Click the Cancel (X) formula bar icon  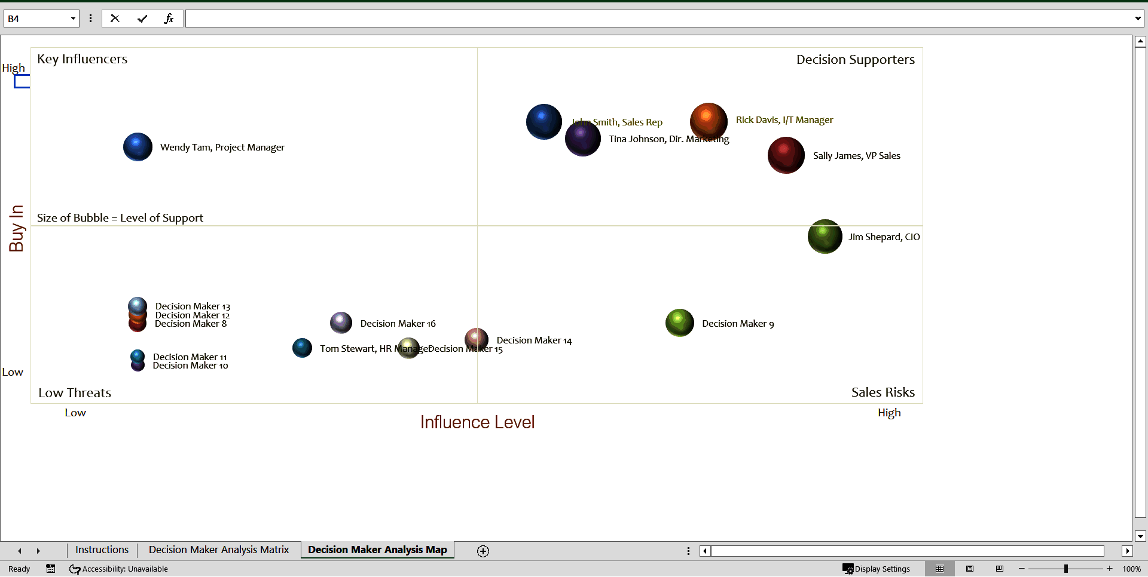click(x=114, y=18)
